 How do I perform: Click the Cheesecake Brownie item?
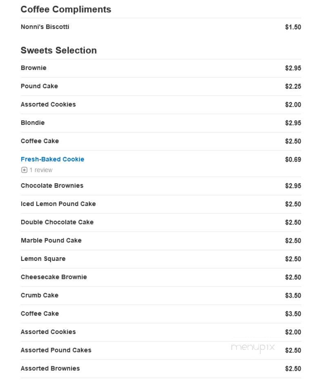(x=54, y=277)
